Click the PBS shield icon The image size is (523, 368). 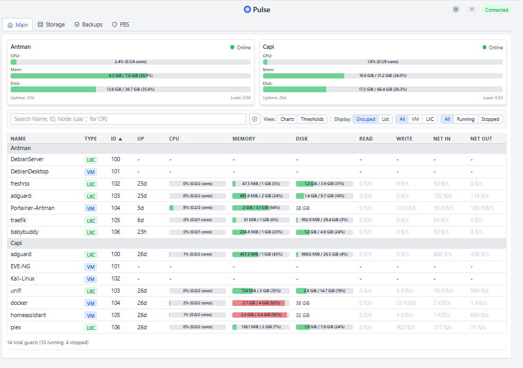tap(115, 24)
